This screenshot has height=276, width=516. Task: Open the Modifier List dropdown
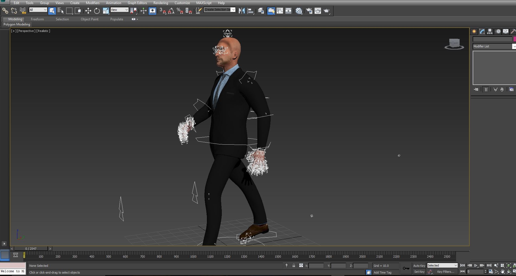493,46
